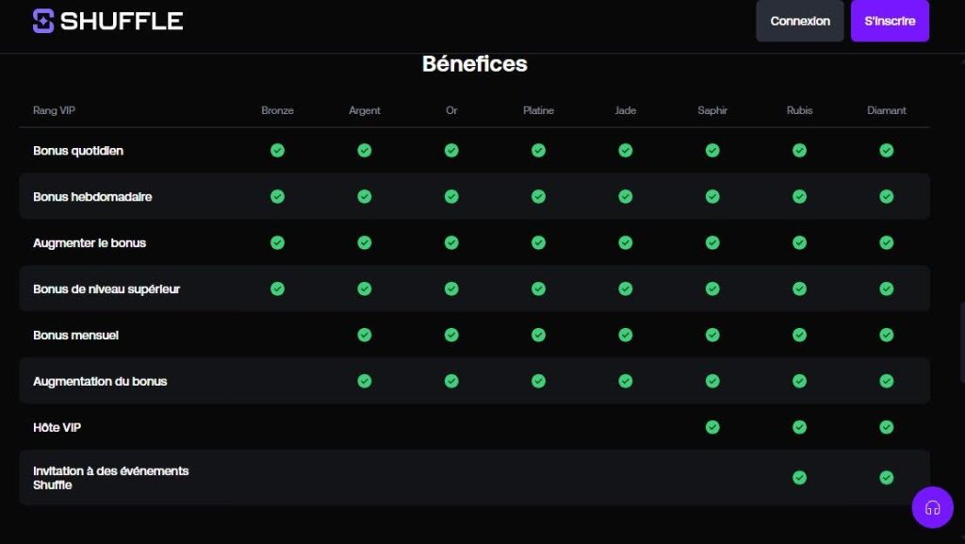Screen dimensions: 965x544
Task: Click the Hôte VIP row label
Action: pos(57,427)
